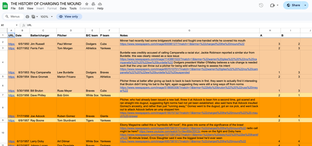Check the cloud document status icon

(100, 4)
